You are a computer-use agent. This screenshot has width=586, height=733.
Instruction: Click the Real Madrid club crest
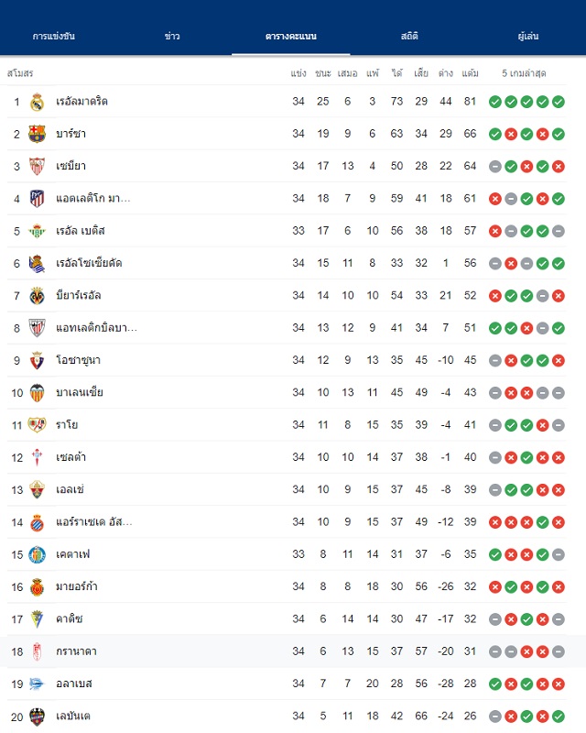[37, 102]
